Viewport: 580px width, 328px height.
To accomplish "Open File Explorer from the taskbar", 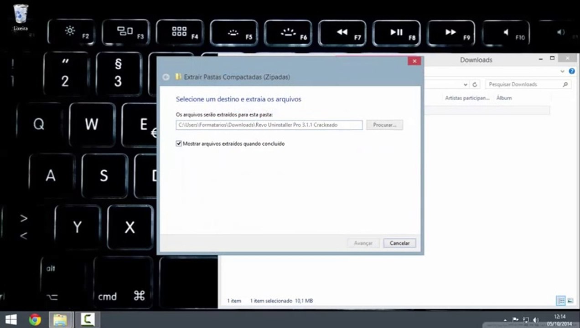I will (60, 320).
